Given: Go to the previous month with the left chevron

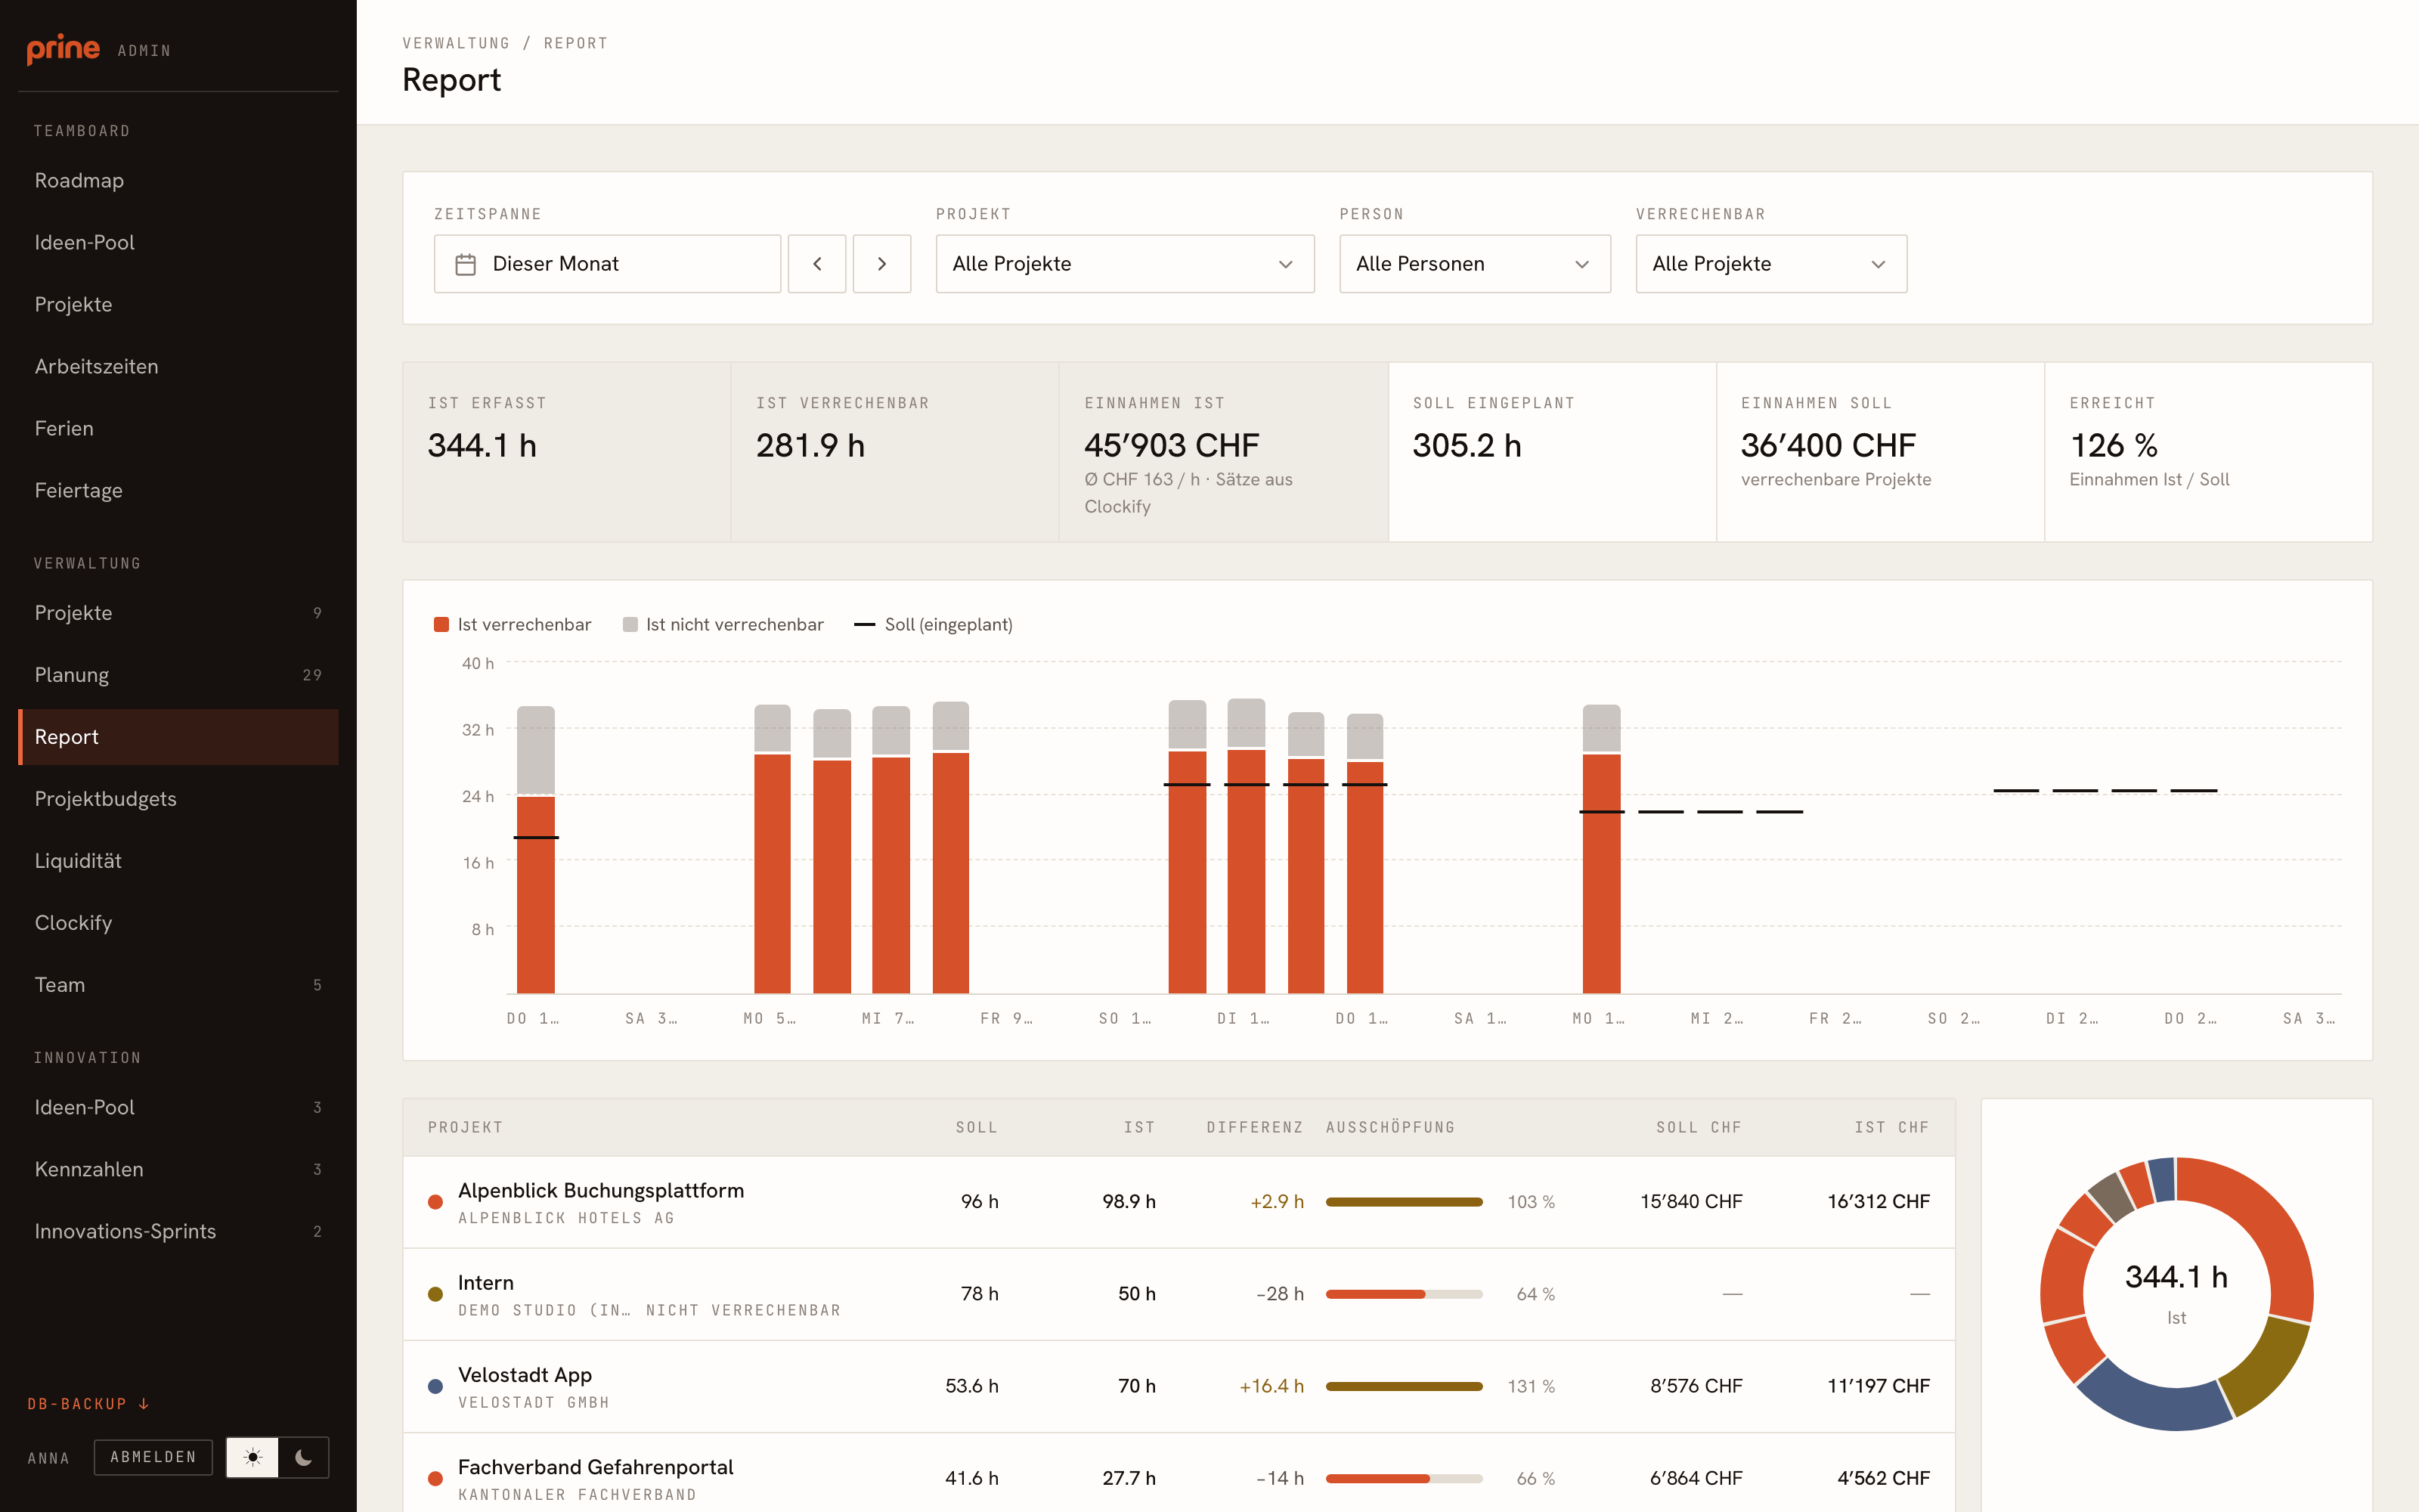Looking at the screenshot, I should click(816, 264).
